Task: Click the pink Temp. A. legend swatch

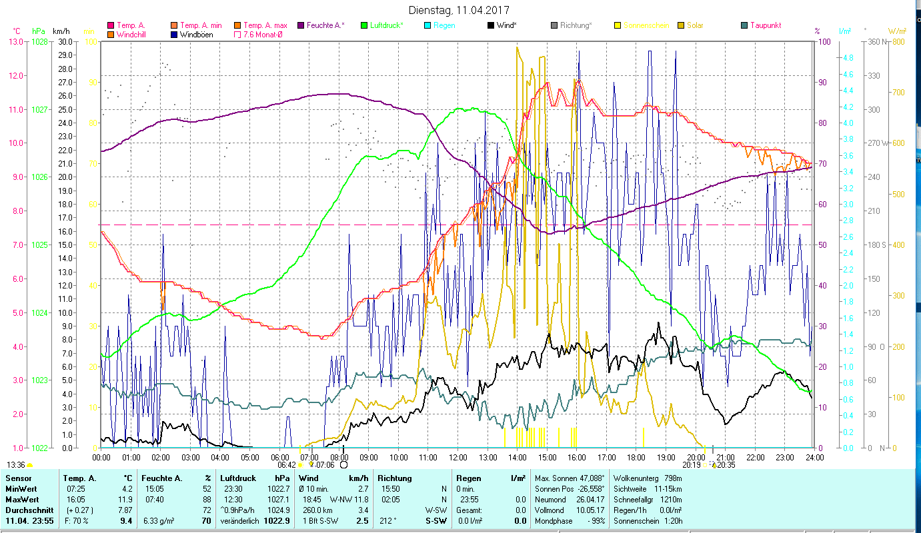Action: [111, 26]
